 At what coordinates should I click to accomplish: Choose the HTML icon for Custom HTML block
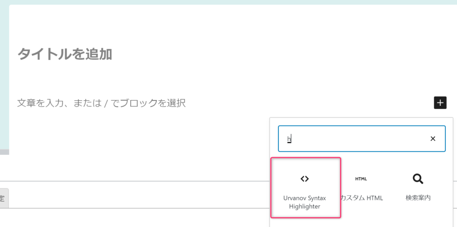point(361,179)
